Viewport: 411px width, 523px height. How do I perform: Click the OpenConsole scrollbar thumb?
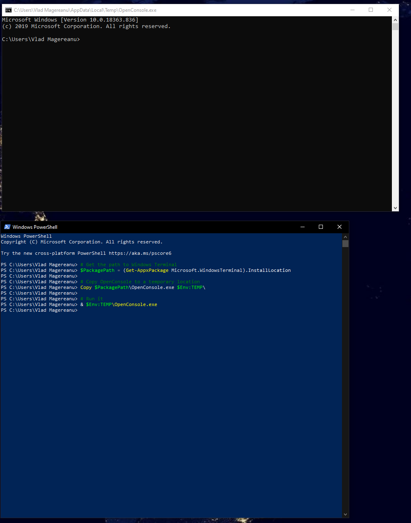395,27
